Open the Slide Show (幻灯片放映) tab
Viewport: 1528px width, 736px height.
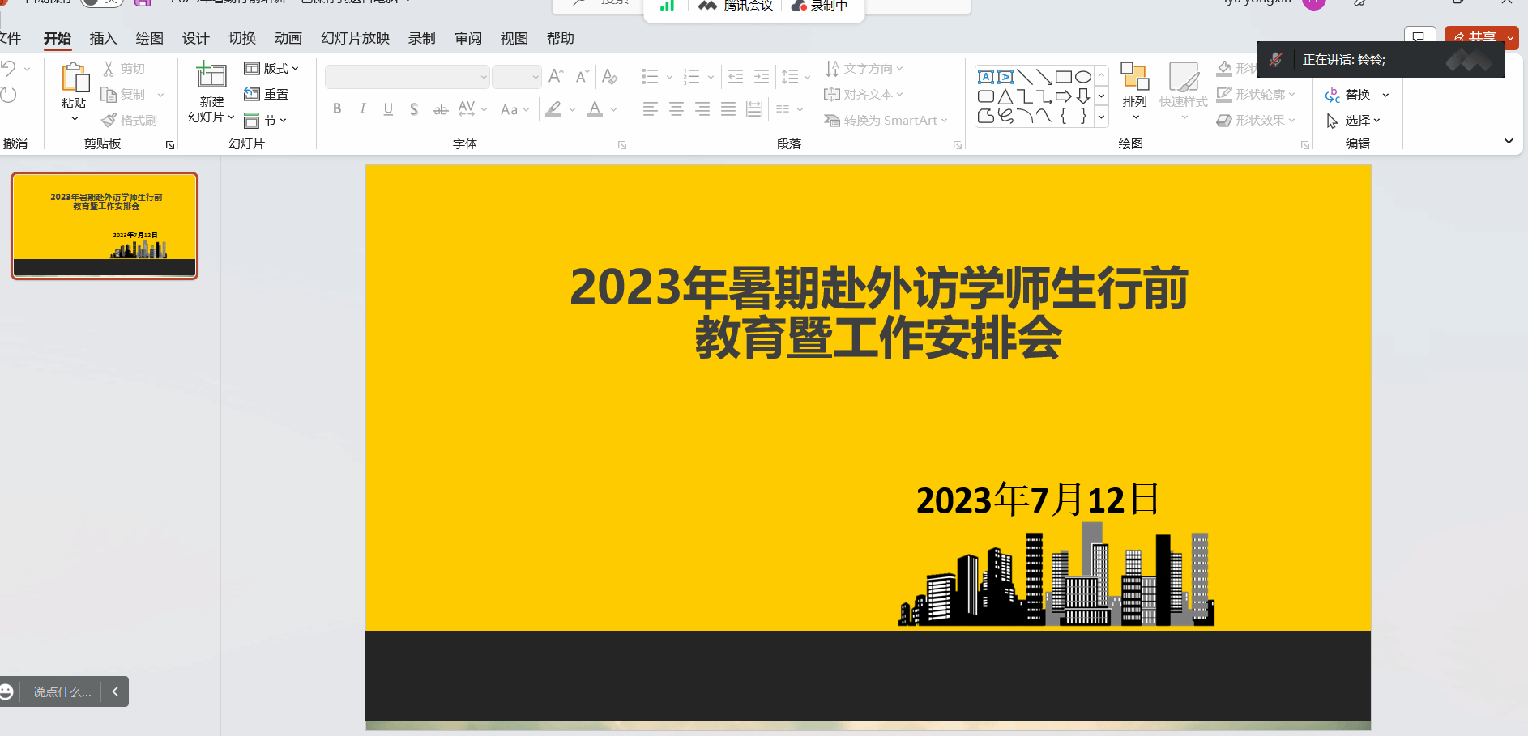(x=355, y=38)
